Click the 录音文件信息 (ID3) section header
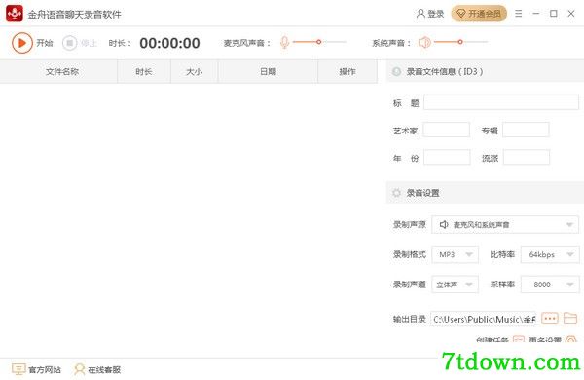This screenshot has width=584, height=380. coord(485,71)
